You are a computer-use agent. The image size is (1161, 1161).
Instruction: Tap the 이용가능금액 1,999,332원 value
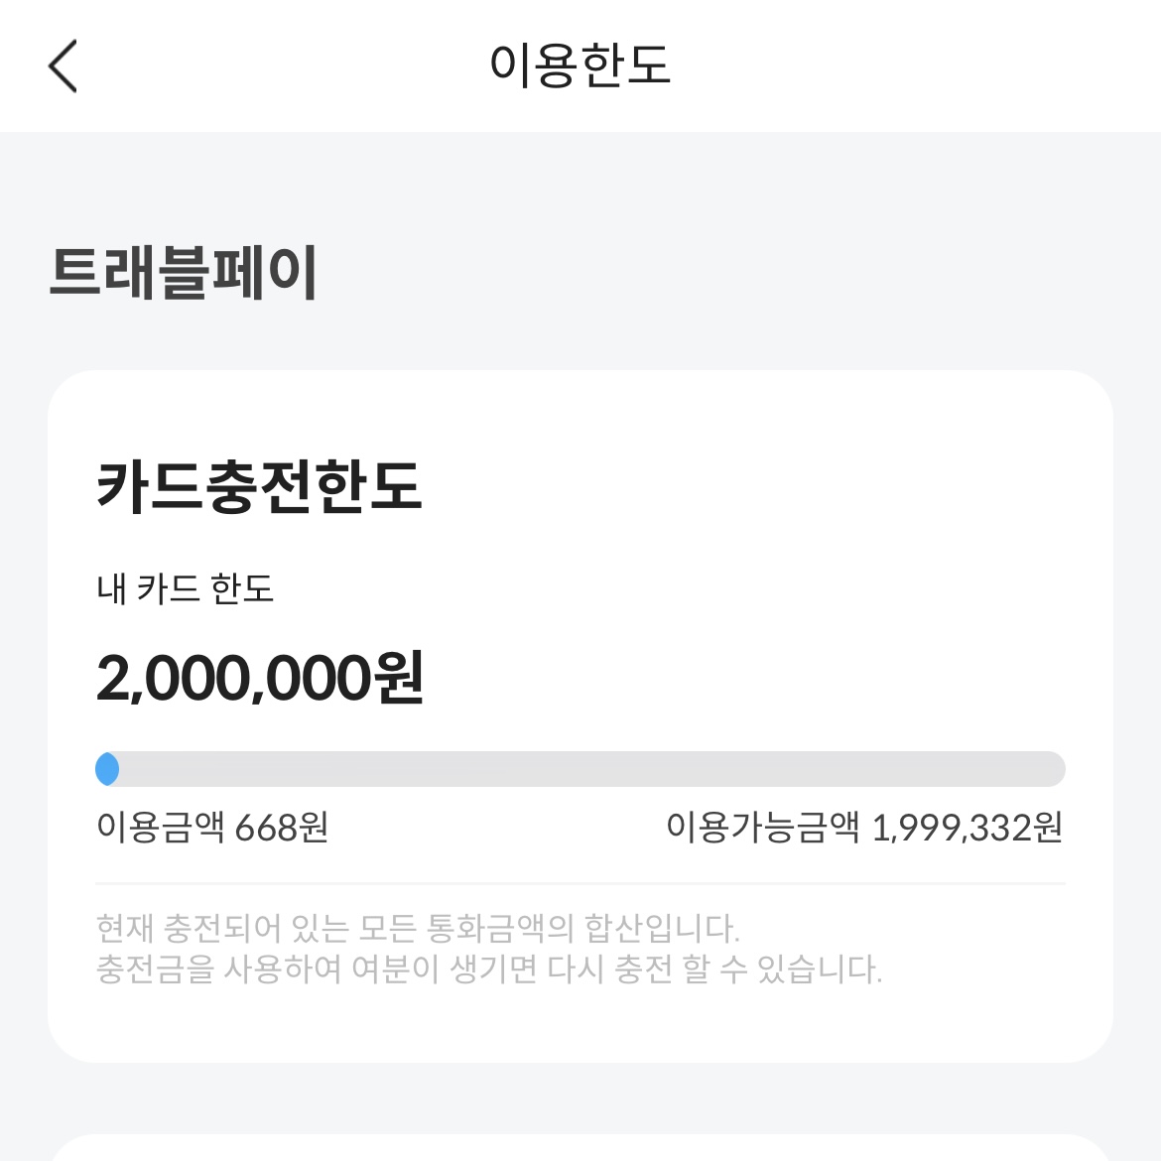[x=865, y=827]
